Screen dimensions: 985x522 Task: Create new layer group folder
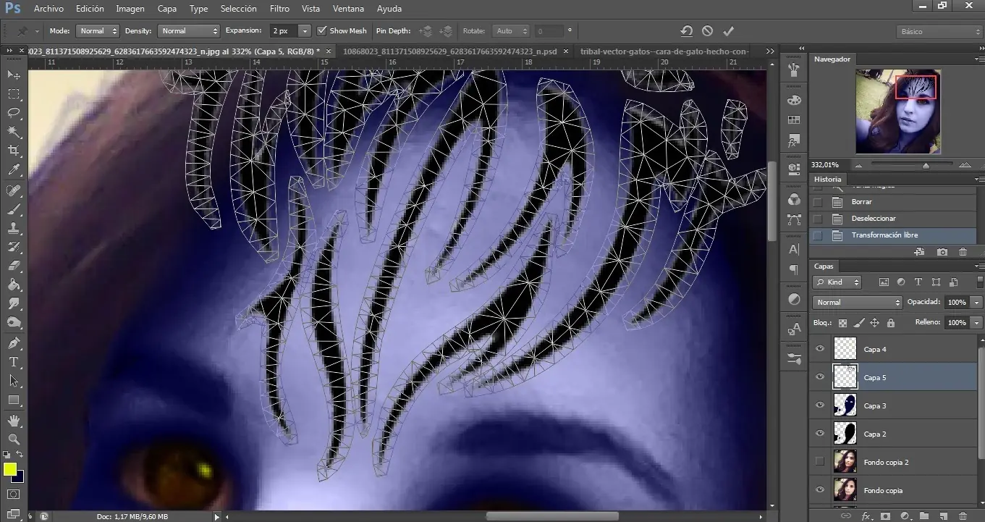pos(924,516)
